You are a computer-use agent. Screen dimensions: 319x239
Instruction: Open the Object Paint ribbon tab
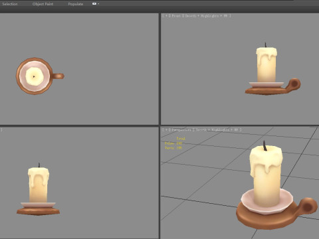tap(43, 4)
